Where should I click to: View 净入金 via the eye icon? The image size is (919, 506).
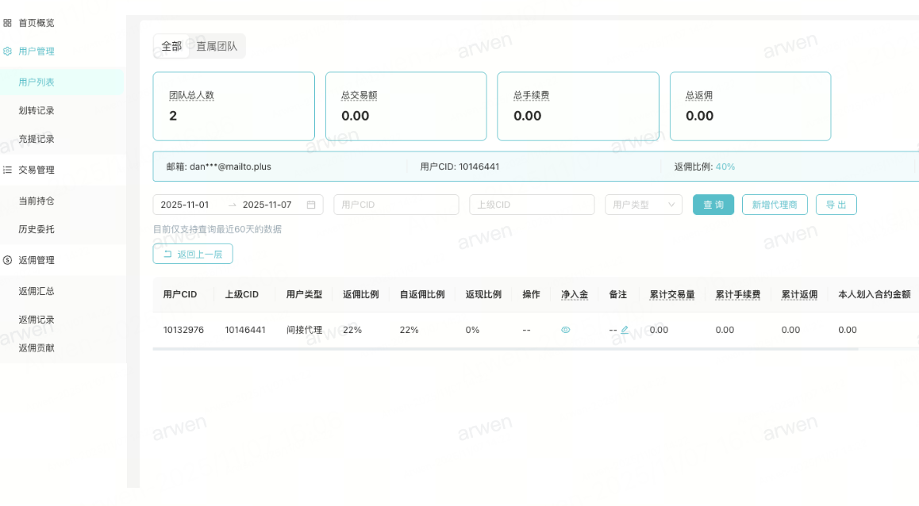click(x=566, y=330)
